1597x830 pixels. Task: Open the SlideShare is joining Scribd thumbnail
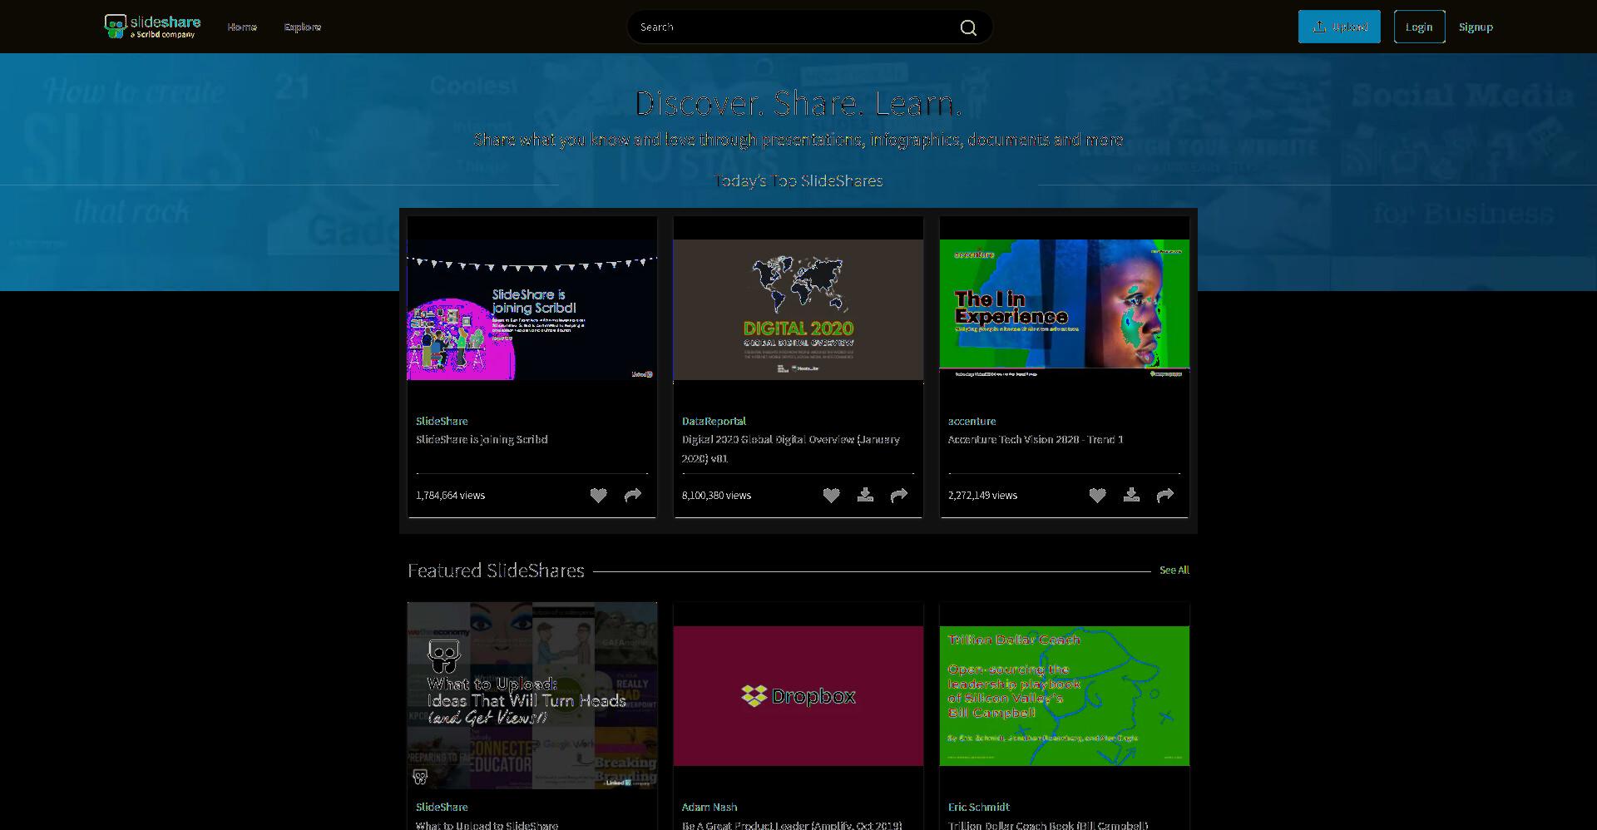[x=532, y=310]
